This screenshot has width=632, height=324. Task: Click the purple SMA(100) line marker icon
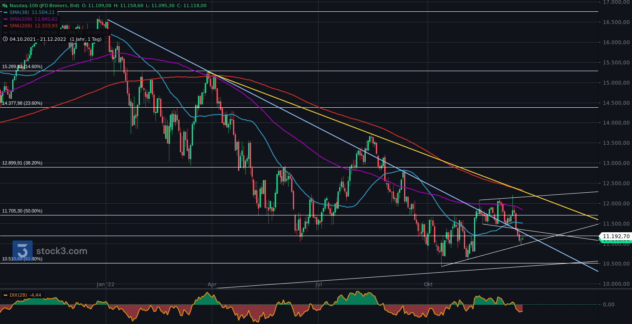[6, 19]
